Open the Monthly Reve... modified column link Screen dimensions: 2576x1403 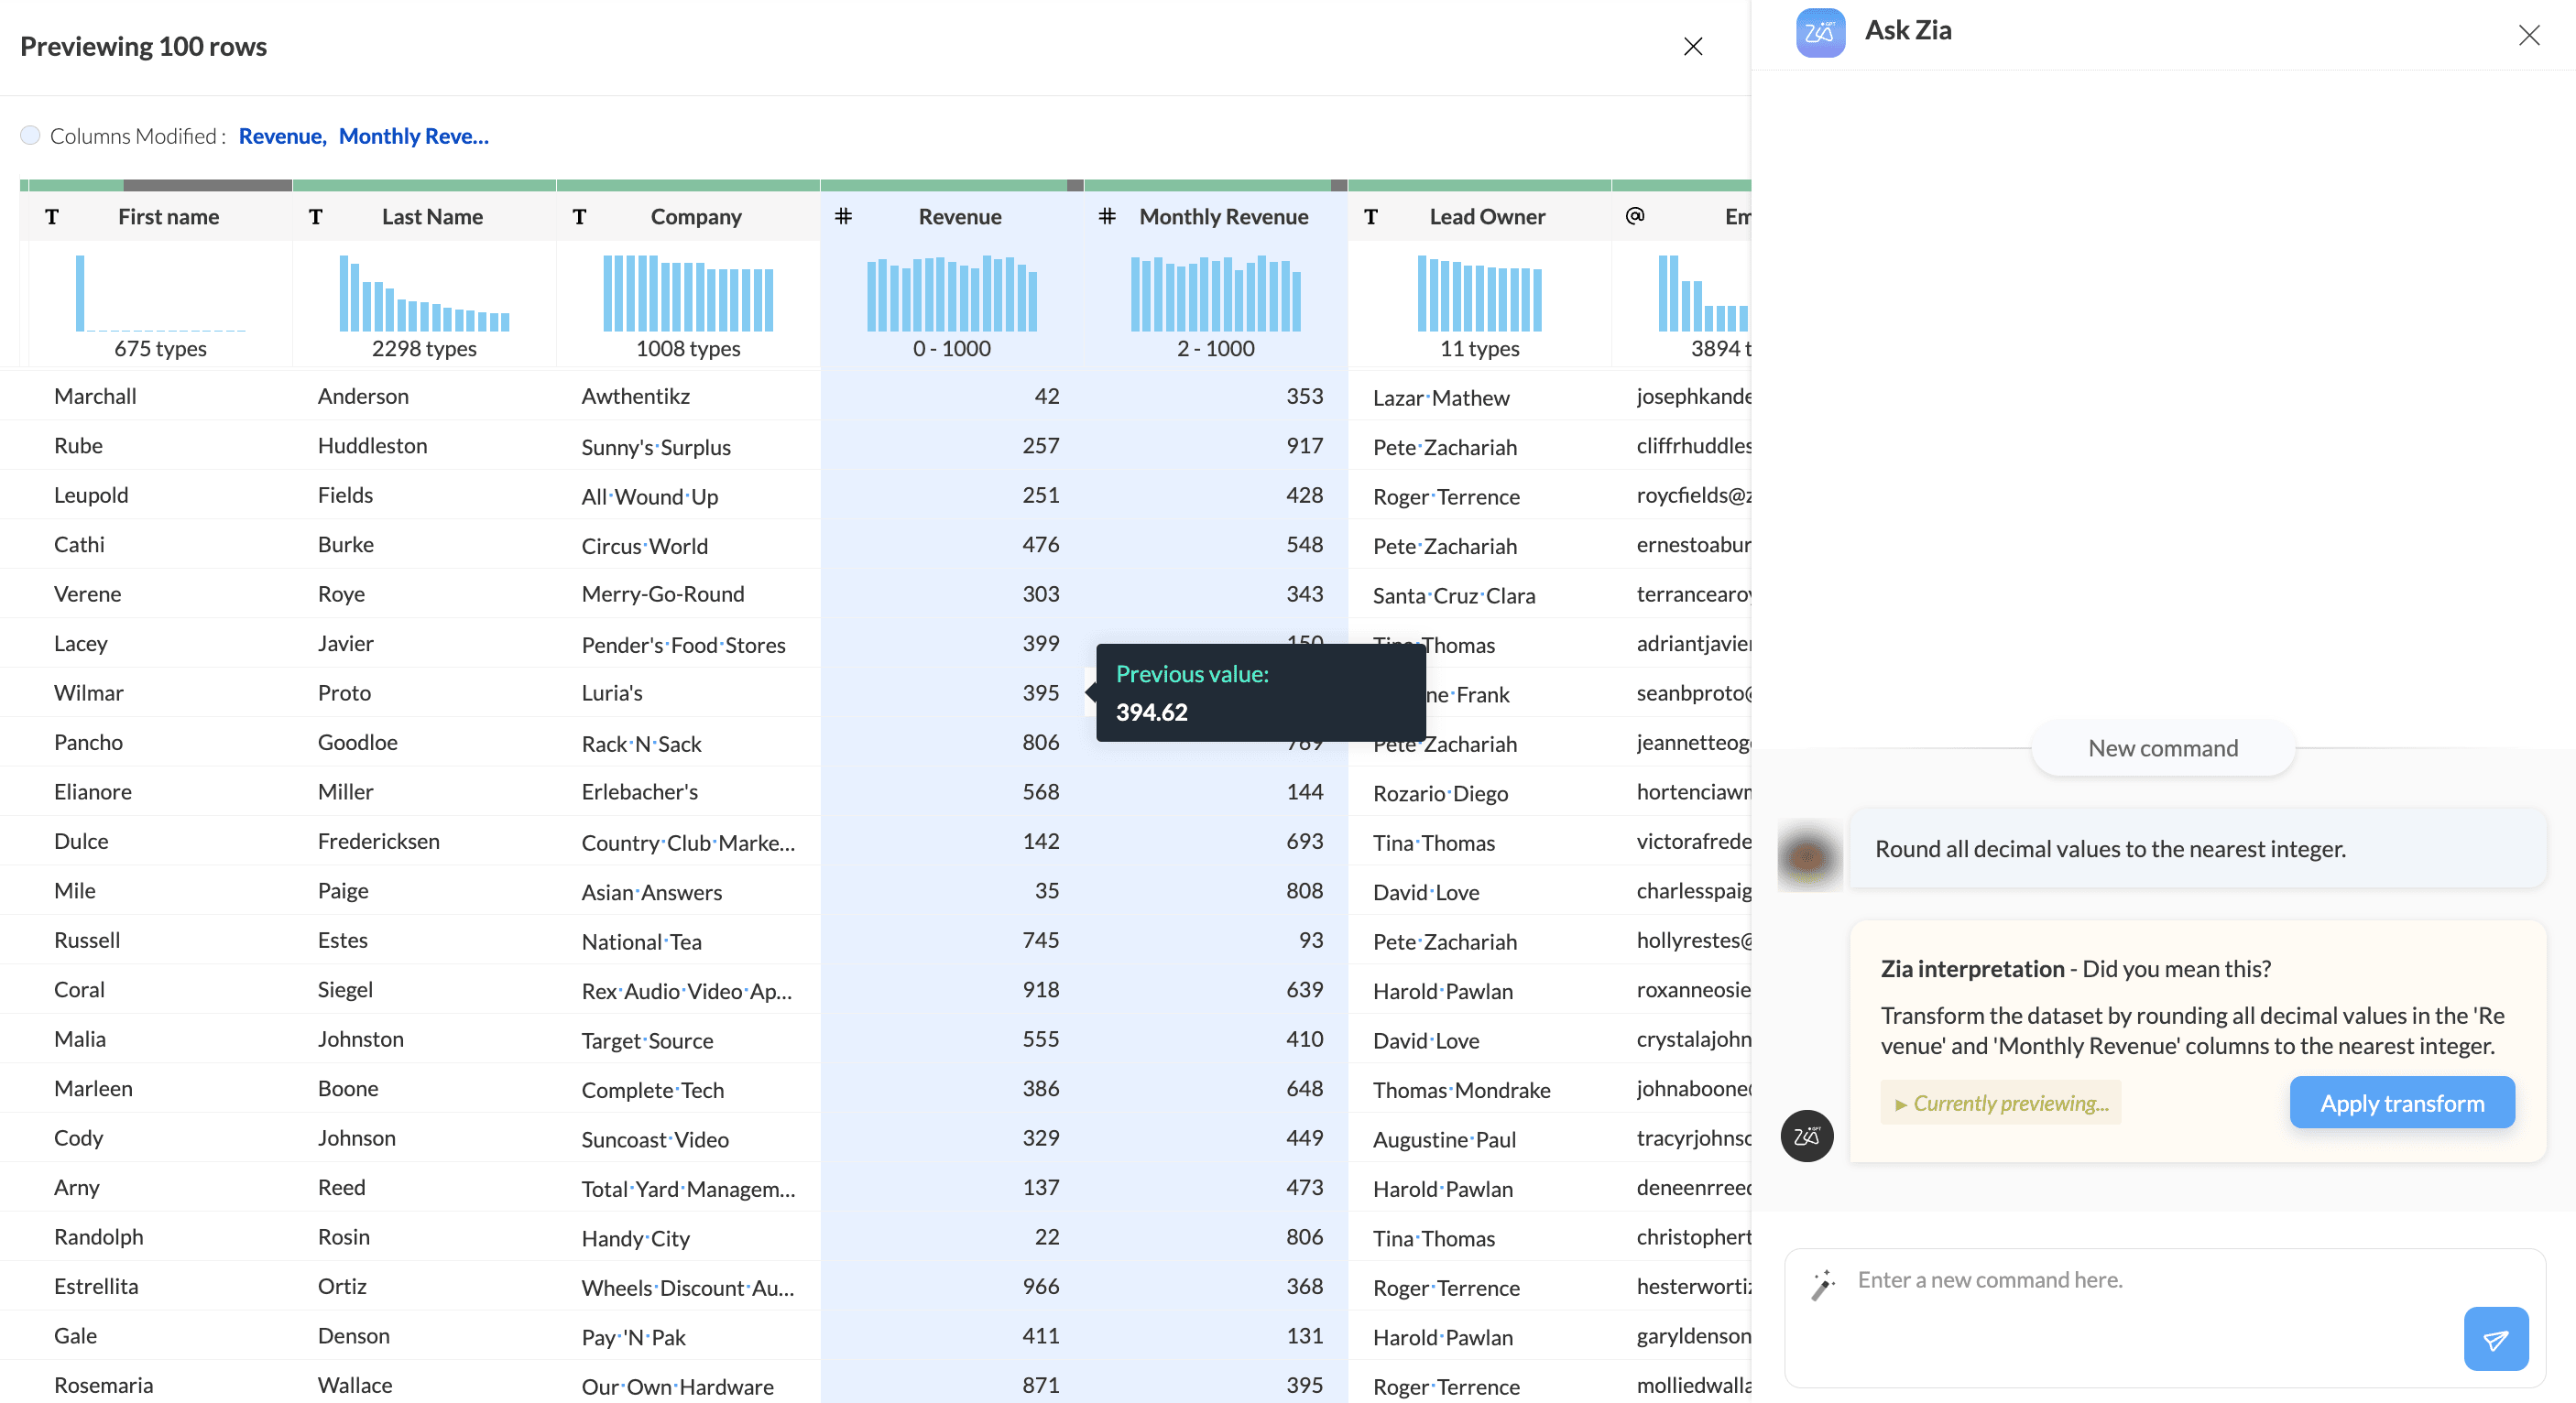coord(413,136)
